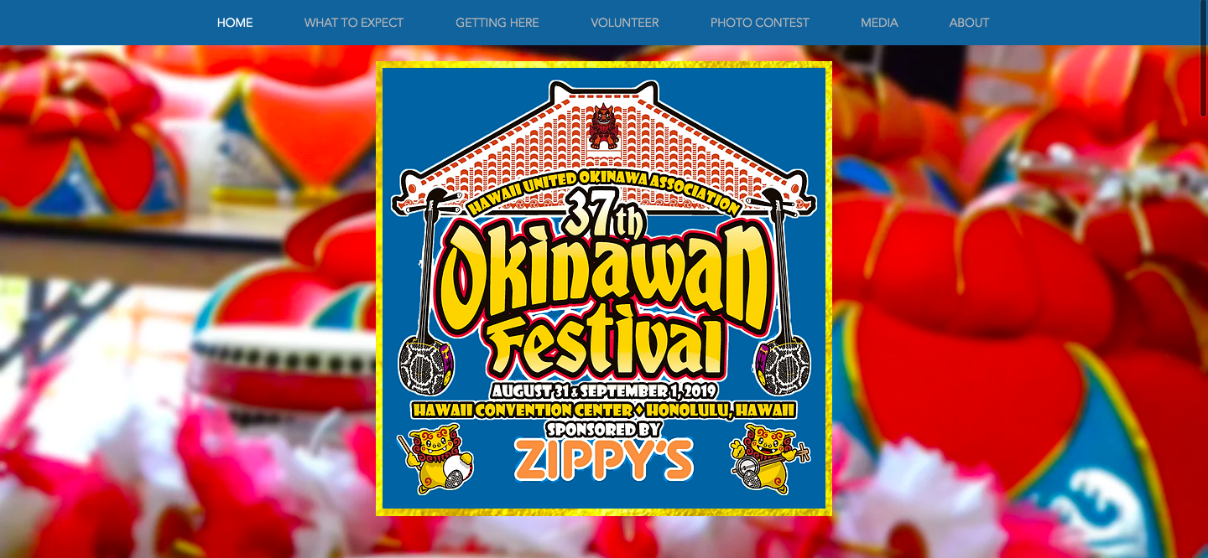Click the Hawaii United Okinawa Association banner
The height and width of the screenshot is (558, 1208).
point(604,191)
